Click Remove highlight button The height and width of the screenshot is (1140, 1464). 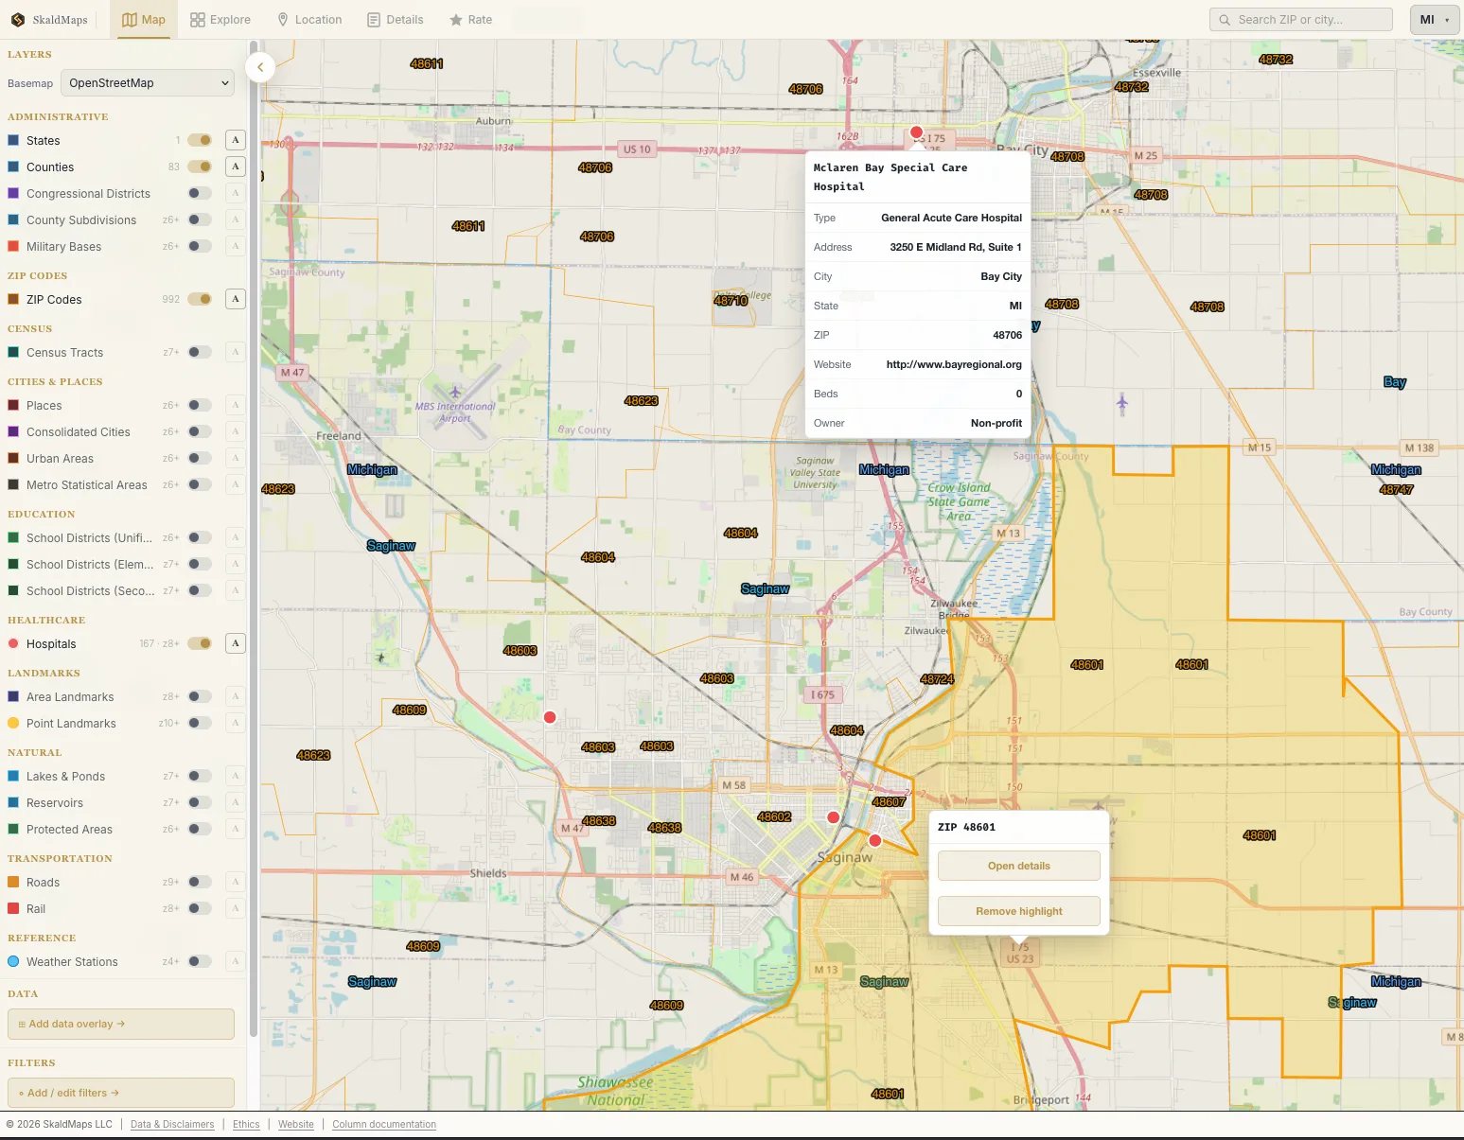pyautogui.click(x=1019, y=911)
